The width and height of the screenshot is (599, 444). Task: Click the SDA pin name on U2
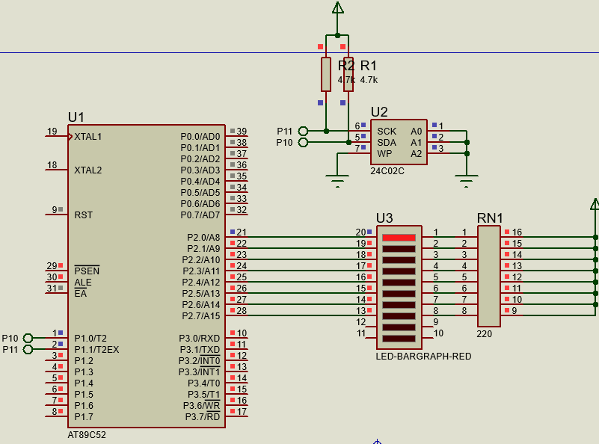pos(387,143)
